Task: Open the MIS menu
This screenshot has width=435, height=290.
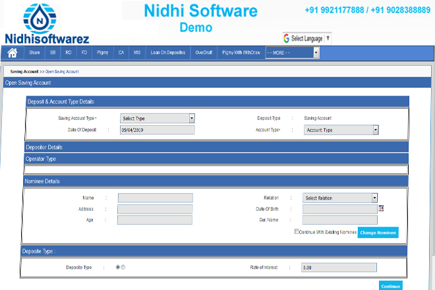Action: [137, 53]
